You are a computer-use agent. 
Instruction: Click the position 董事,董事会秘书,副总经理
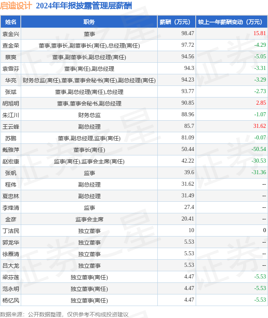coord(89,103)
